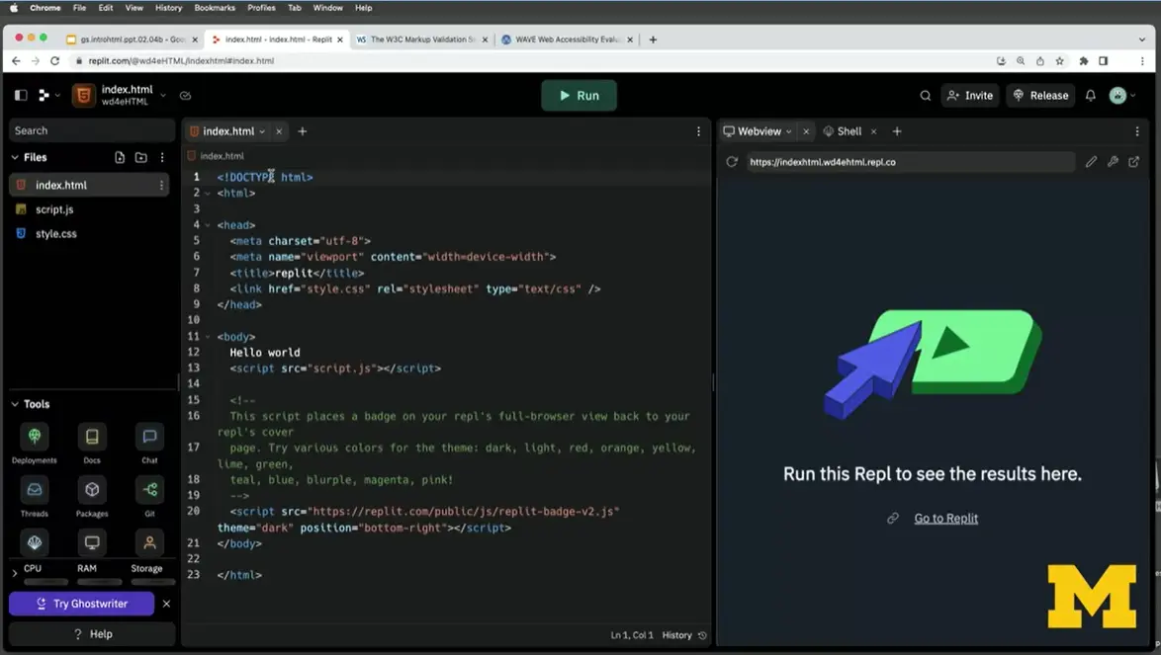Select script.js in the file tree
The image size is (1161, 655).
tap(54, 209)
